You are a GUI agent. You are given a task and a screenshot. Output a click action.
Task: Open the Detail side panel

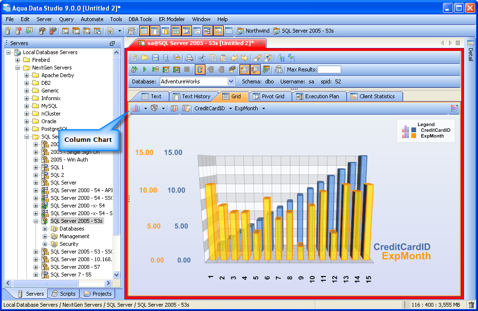point(471,50)
